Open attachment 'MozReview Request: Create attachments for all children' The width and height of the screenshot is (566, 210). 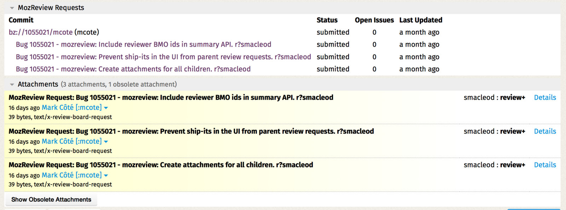[x=161, y=165]
